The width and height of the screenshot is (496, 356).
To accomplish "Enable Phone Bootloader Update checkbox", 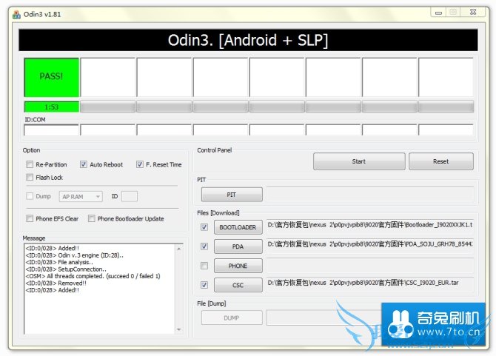I will point(92,218).
